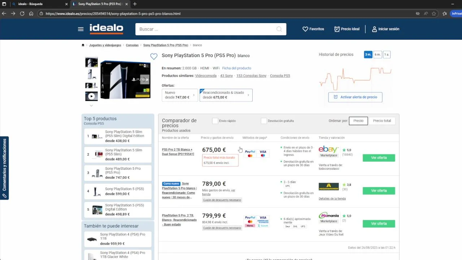Viewport: 462px width, 260px height.
Task: Open Sony PlayStation 5 desde 599,00 € item
Action: (118, 191)
